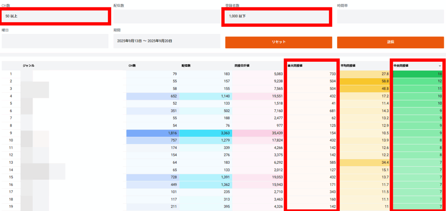Screen dimensions: 446x211
Task: Select the CH数 cell showing 1,816
Action: 152,133
